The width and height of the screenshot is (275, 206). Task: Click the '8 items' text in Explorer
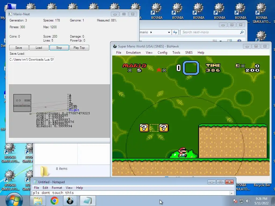61,168
